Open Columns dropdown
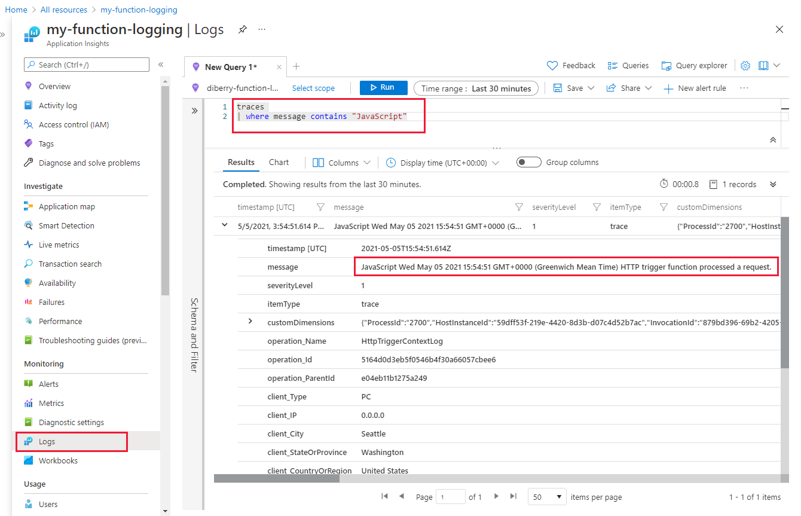The width and height of the screenshot is (801, 516). coord(342,163)
